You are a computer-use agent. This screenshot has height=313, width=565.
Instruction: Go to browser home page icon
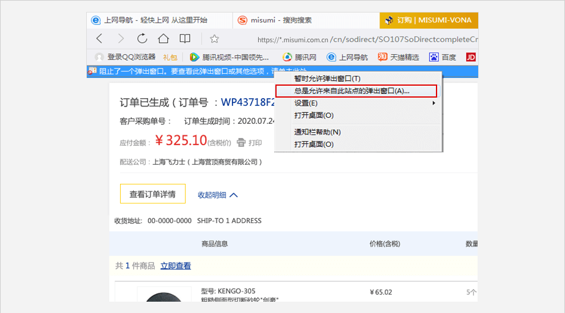pyautogui.click(x=164, y=39)
